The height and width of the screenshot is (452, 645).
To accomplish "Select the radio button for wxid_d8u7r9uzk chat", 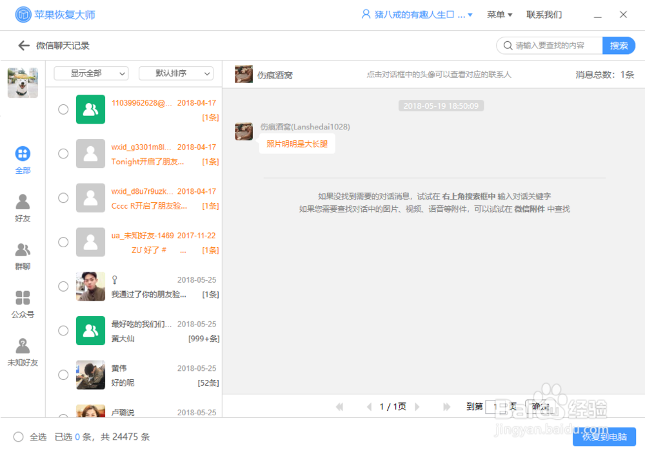I will tap(63, 198).
